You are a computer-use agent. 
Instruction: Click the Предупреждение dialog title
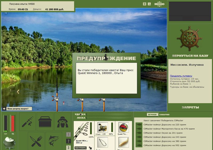click(106, 58)
